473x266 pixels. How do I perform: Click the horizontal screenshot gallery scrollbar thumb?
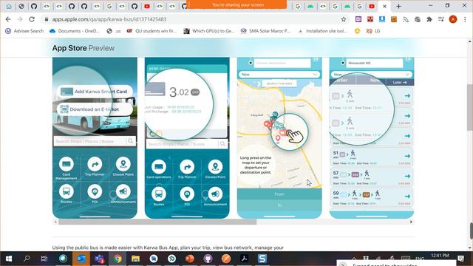point(157,222)
